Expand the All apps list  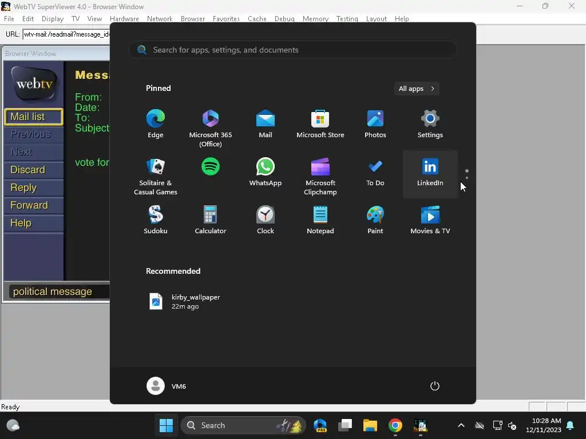tap(417, 89)
